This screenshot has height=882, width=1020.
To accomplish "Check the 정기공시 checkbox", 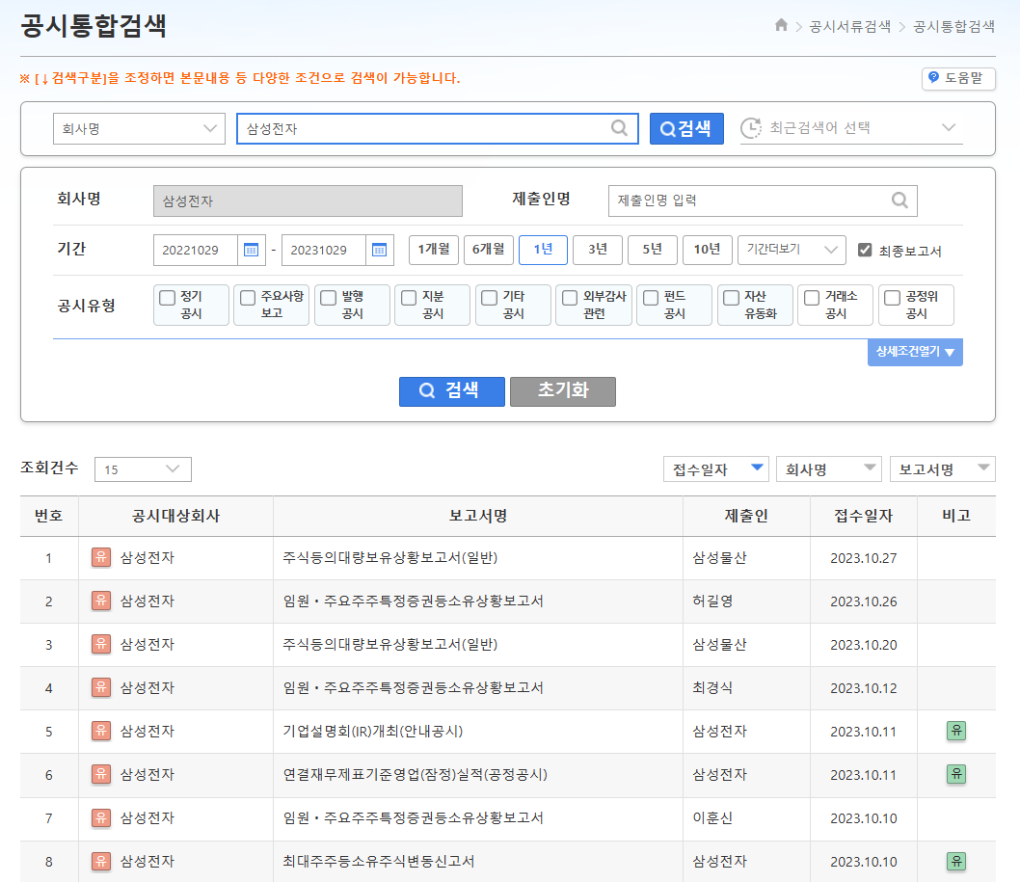I will [167, 297].
